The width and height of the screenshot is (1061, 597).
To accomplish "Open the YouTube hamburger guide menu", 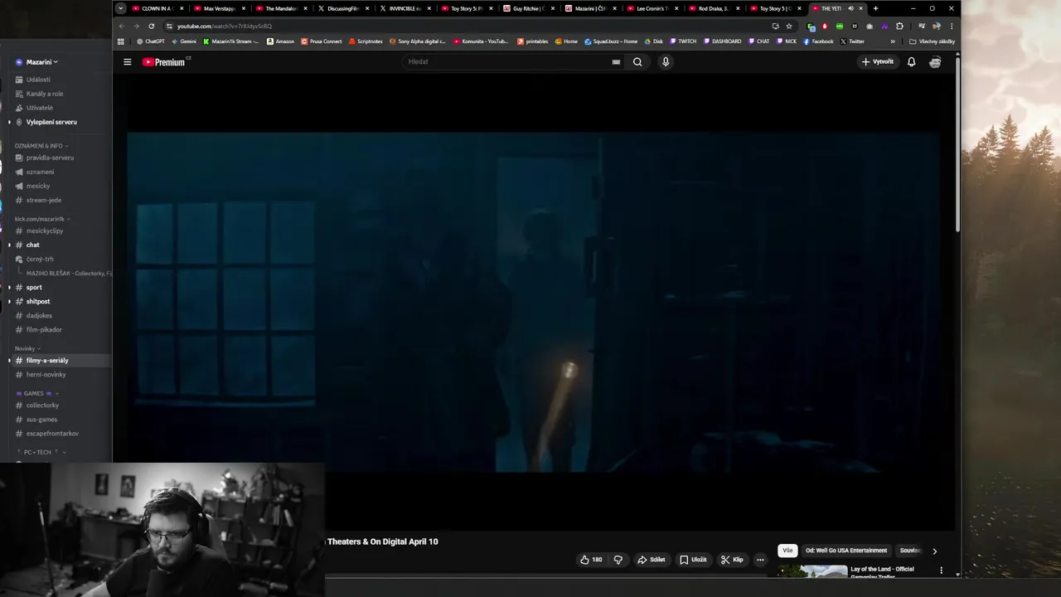I will [128, 62].
